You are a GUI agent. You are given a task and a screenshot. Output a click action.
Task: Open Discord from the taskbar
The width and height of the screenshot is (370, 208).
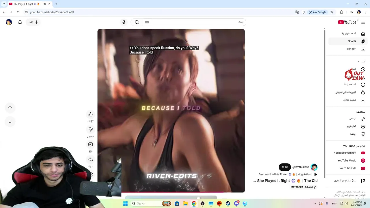(236, 203)
